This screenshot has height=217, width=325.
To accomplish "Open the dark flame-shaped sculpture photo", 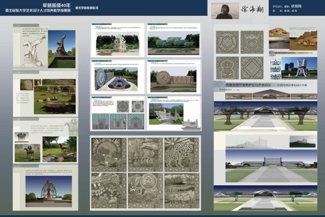I will [62, 52].
